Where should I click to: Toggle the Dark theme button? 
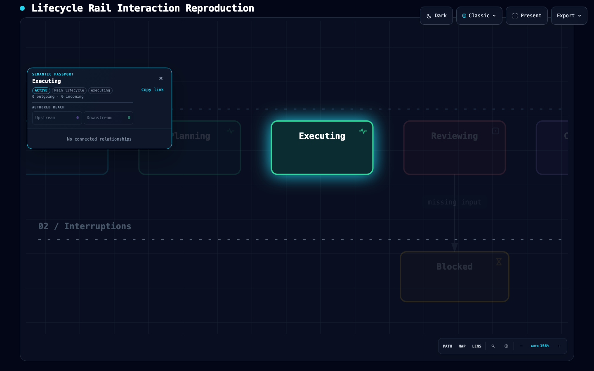[x=436, y=16]
